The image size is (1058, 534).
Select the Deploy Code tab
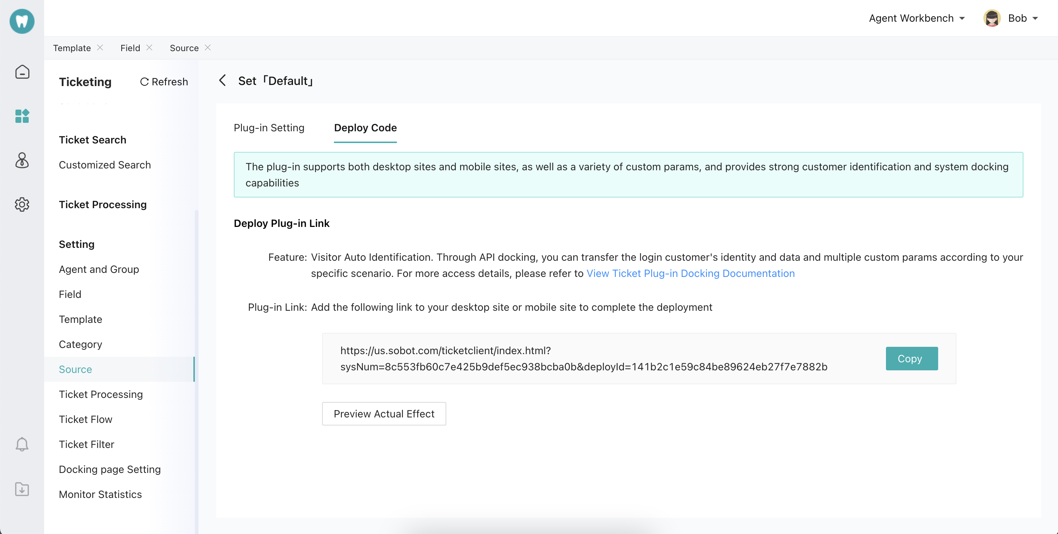pyautogui.click(x=365, y=128)
